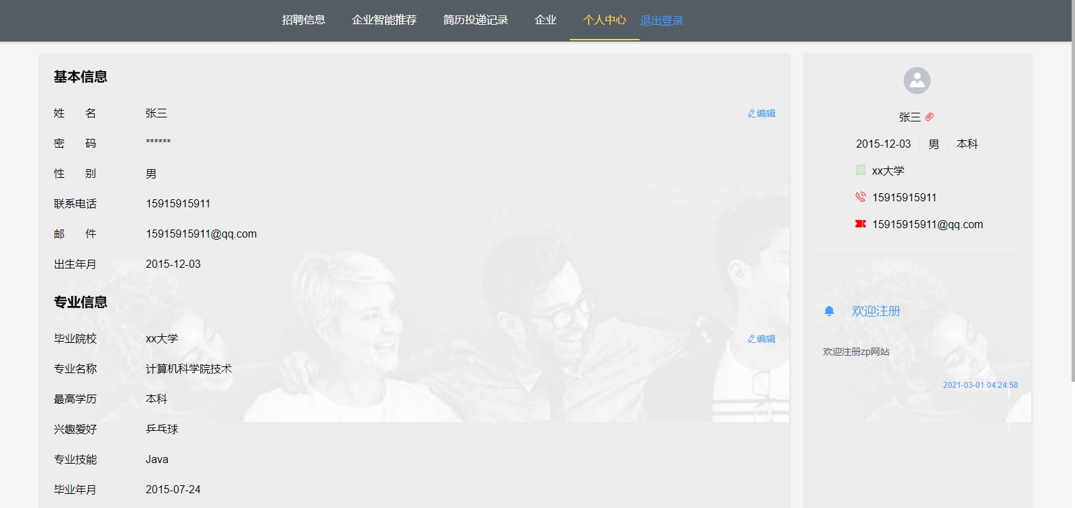The image size is (1075, 508).
Task: Click the 专业信息 section heading
Action: 81,303
